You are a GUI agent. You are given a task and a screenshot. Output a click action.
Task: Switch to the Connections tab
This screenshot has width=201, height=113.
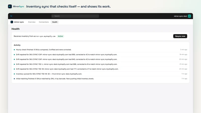44,22
